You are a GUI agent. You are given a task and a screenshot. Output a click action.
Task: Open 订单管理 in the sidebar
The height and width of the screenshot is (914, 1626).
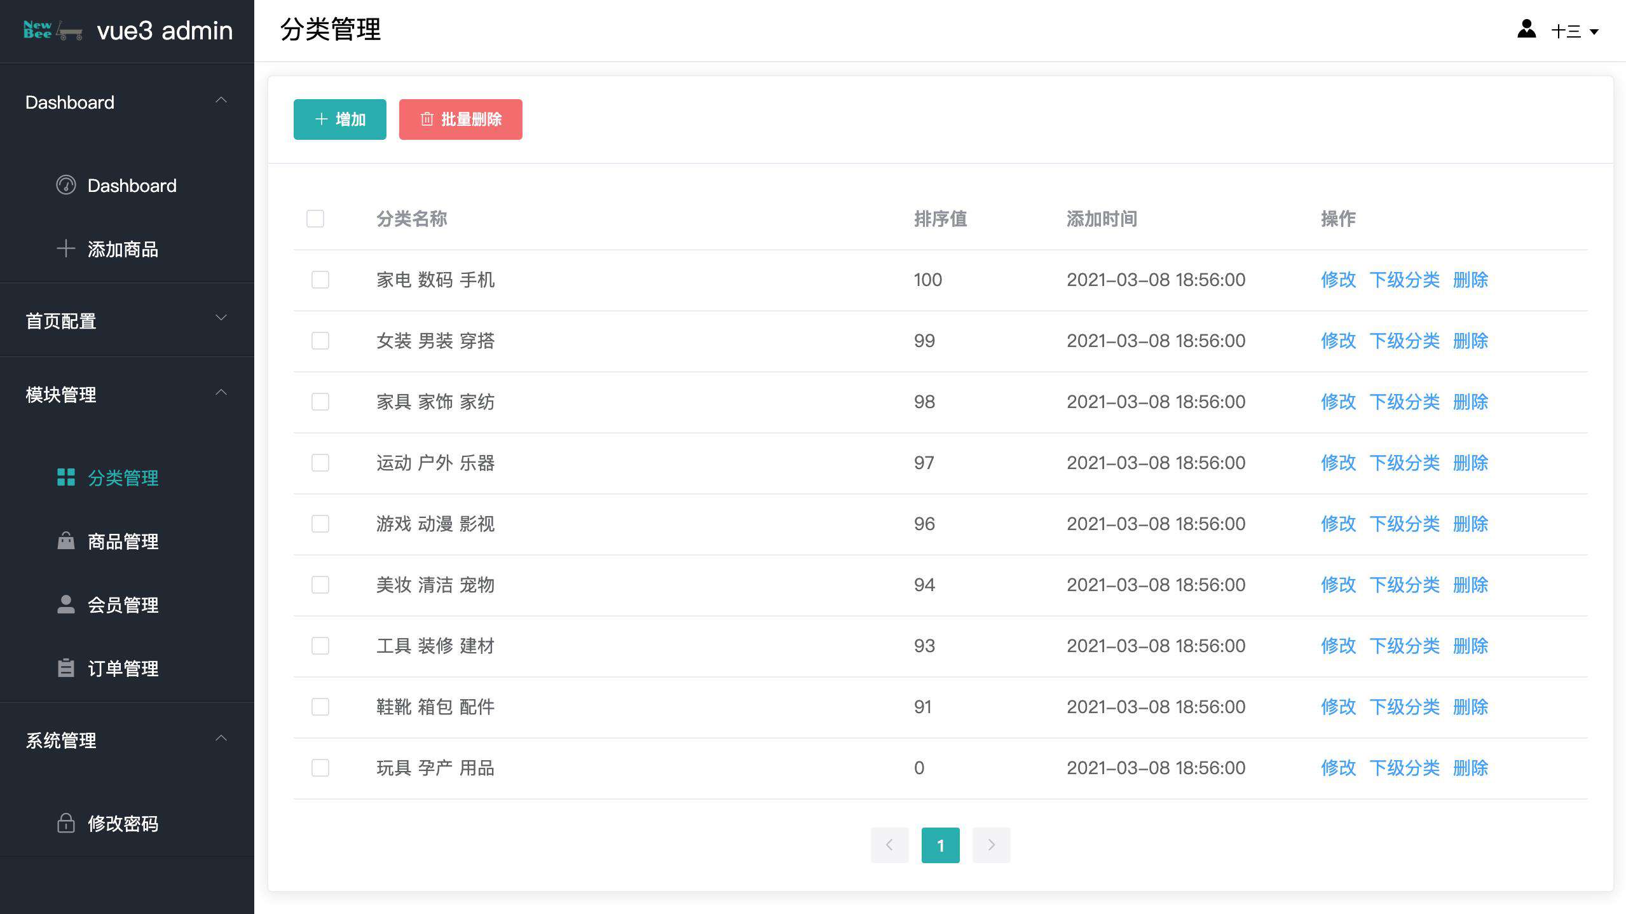coord(127,668)
